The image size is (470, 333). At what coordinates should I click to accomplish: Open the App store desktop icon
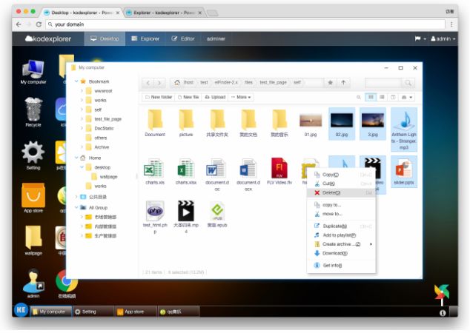click(x=33, y=198)
